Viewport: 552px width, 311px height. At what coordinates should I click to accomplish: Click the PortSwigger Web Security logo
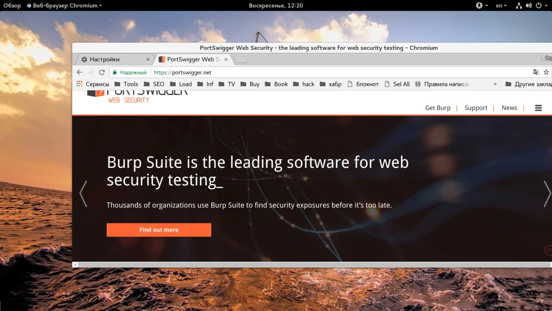tap(137, 97)
